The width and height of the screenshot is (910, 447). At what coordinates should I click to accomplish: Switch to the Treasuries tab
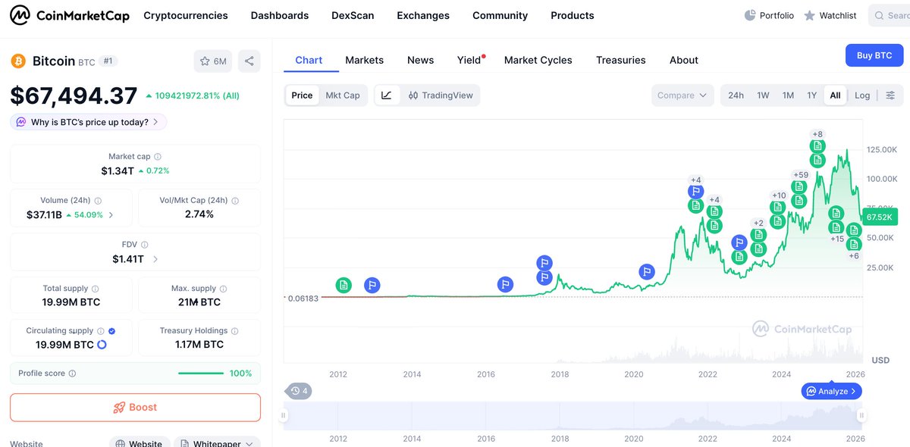click(x=620, y=60)
